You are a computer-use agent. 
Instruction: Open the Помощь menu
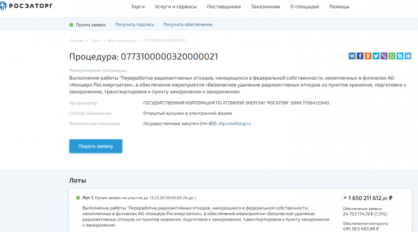tap(340, 7)
